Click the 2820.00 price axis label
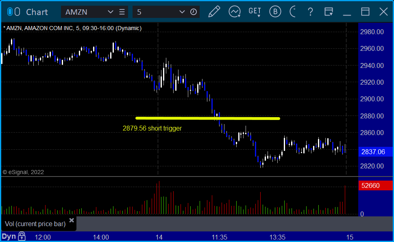Viewport: 394px width, 242px height. [372, 166]
